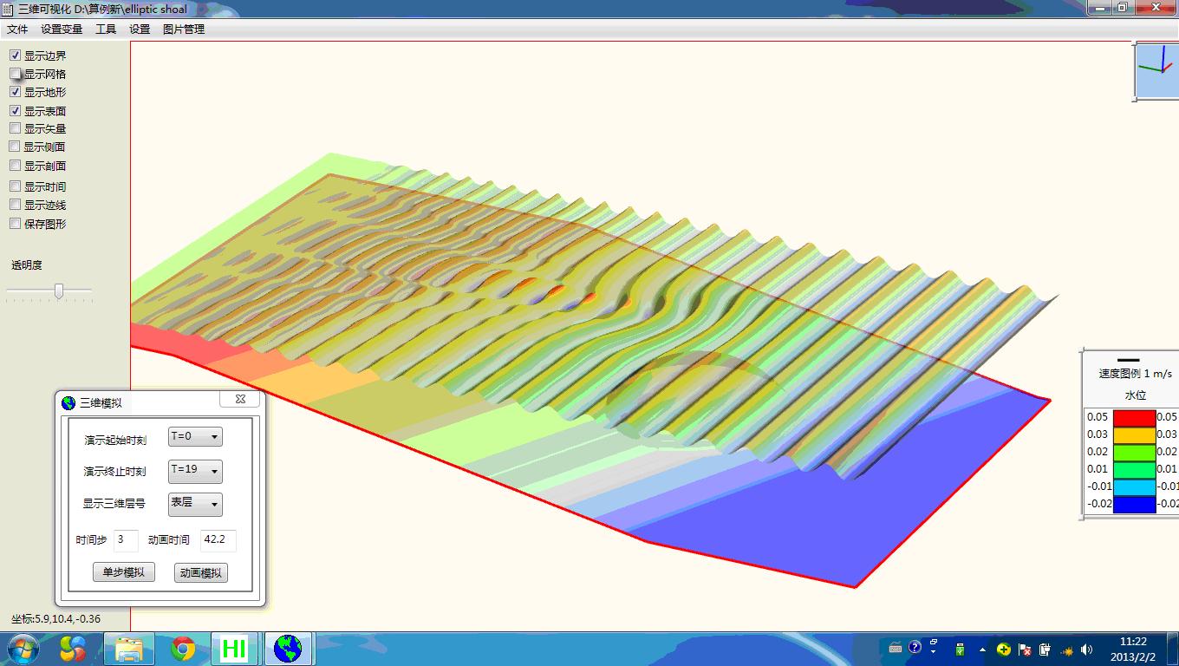This screenshot has width=1179, height=666.
Task: Open the 设置变量 menu
Action: tap(62, 29)
